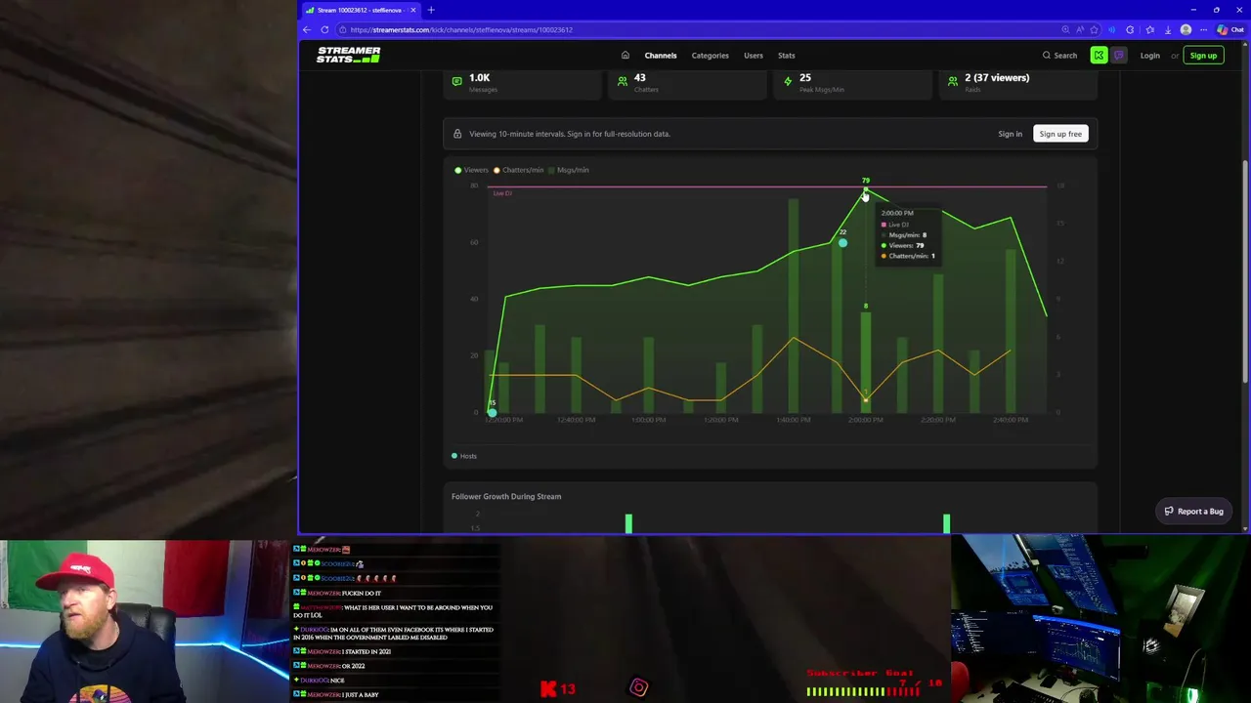Open the Login link in the header
1251x703 pixels.
[x=1149, y=56]
